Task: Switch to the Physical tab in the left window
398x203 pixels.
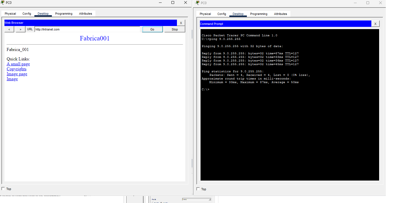Action: click(10, 13)
